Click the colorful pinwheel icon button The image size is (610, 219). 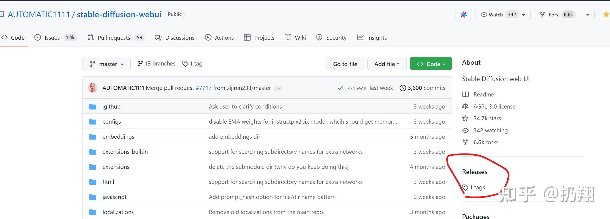pos(464,15)
